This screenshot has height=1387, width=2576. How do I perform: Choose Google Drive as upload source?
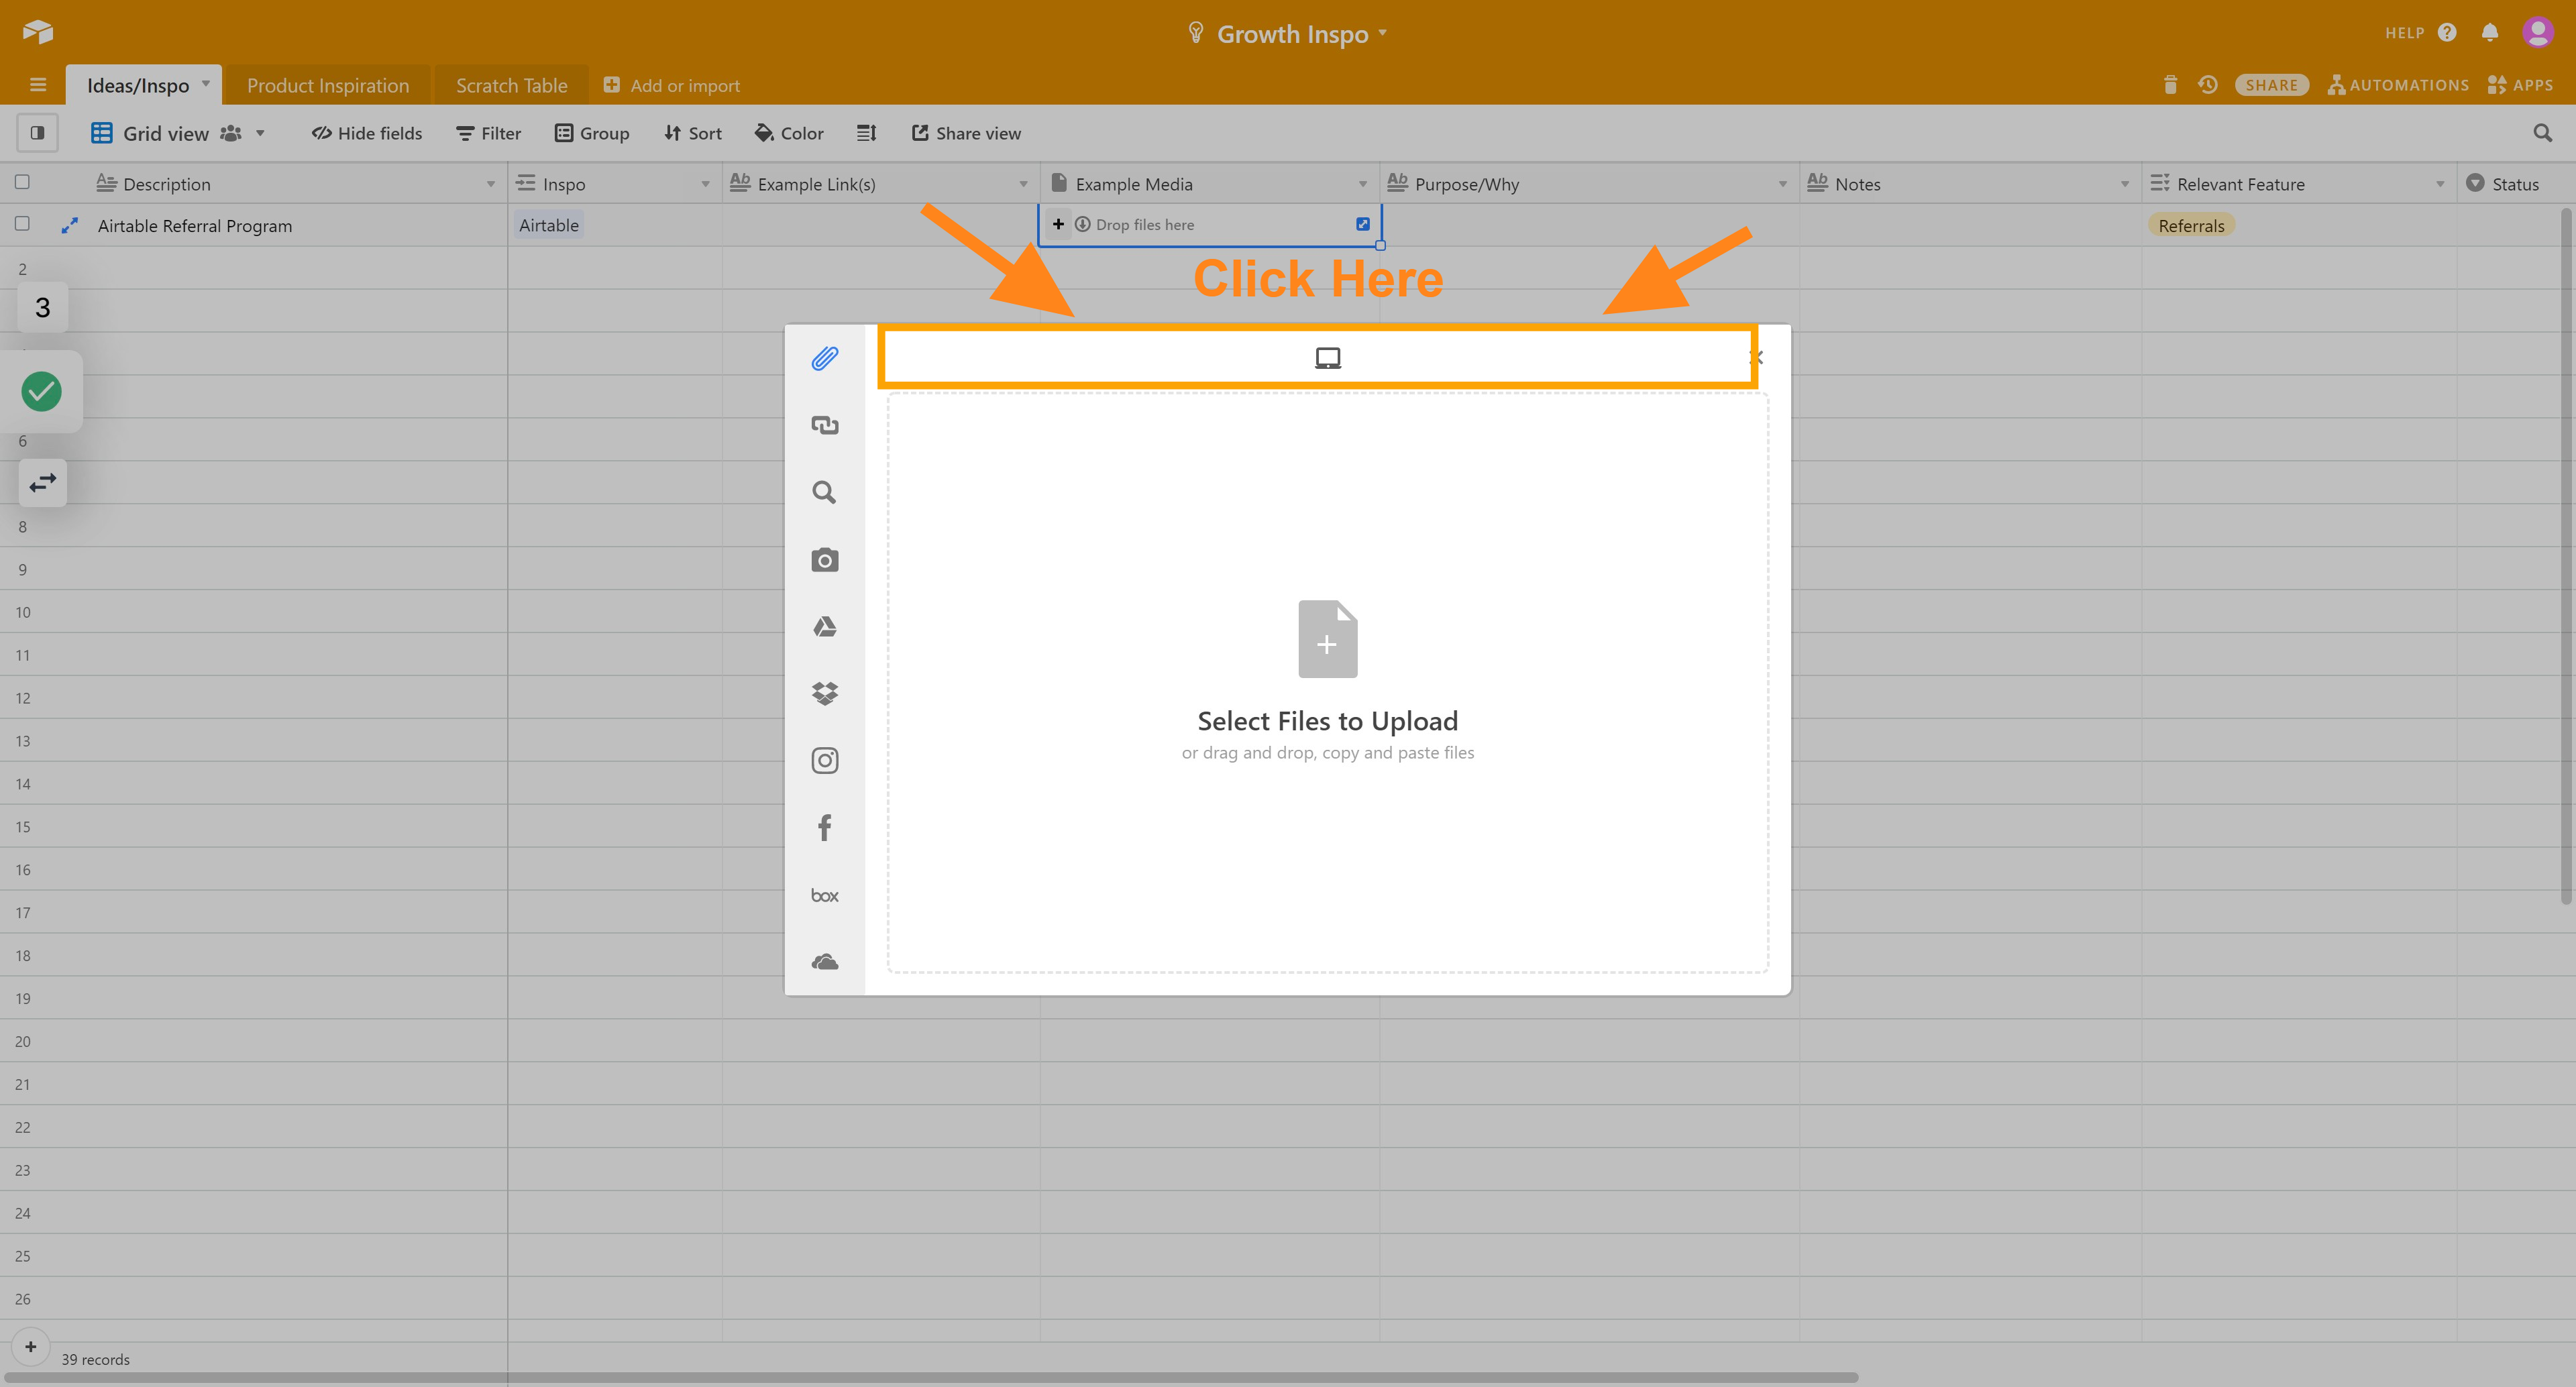point(824,626)
